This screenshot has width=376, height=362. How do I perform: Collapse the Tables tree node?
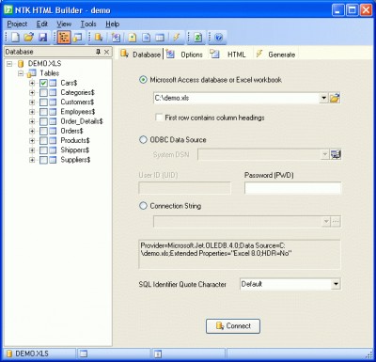pos(21,73)
